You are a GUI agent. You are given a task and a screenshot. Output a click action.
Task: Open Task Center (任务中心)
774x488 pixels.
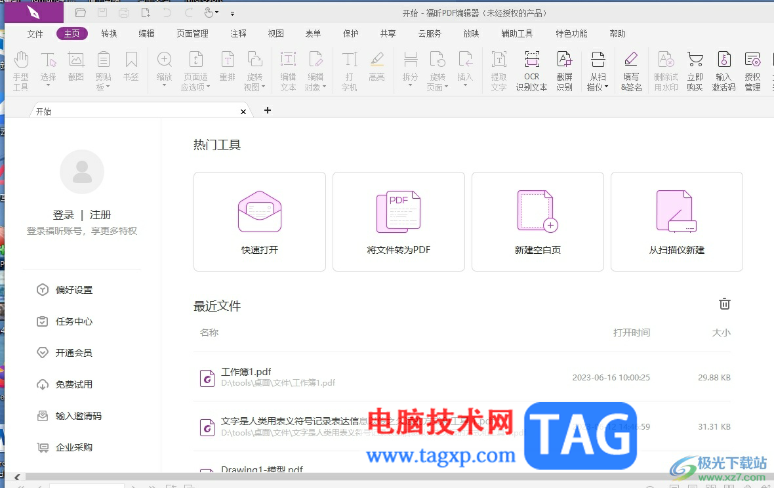click(65, 321)
